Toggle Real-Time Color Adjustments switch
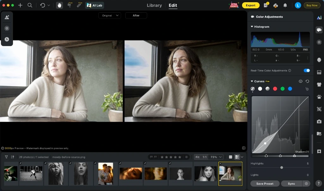 307,71
